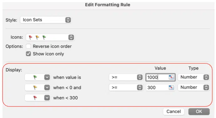Click the yellow flag in the Icons preview
This screenshot has height=118, width=216.
pyautogui.click(x=37, y=37)
